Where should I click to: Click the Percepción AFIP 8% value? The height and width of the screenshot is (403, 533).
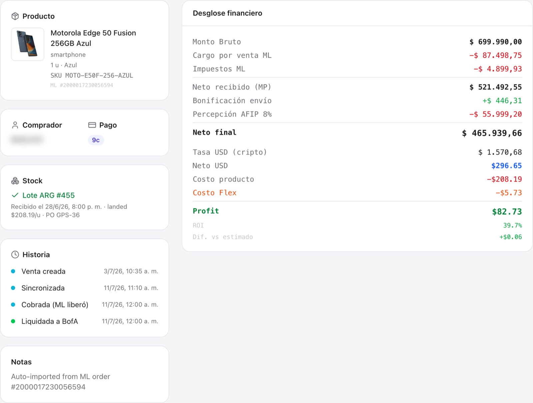click(x=496, y=114)
